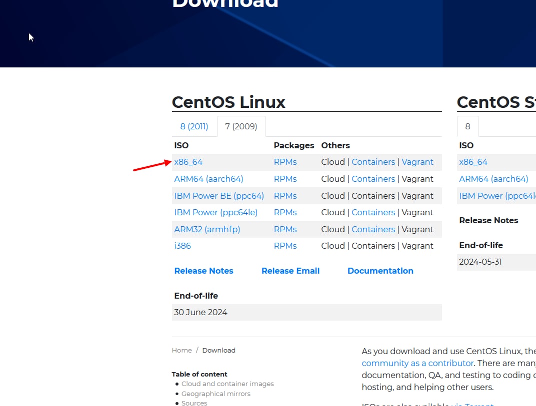Switch to the "8 (2011)" CentOS Linux tab

(194, 126)
